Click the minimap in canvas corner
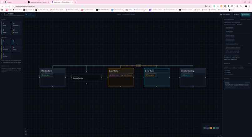 (211, 128)
